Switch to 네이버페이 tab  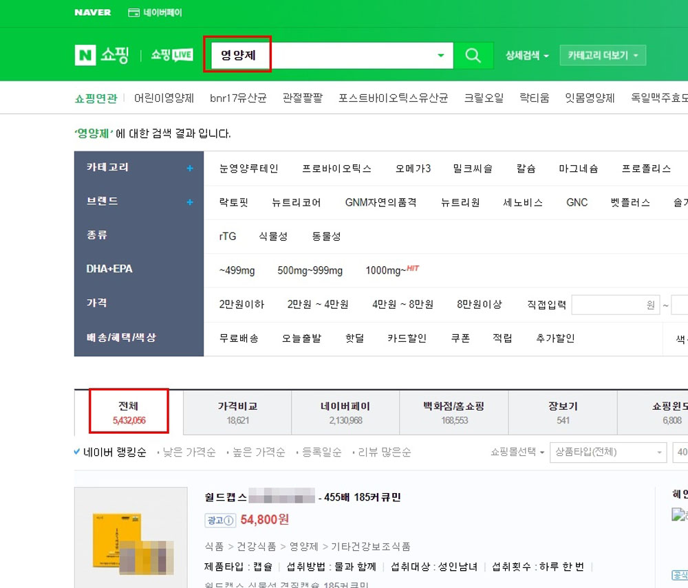pyautogui.click(x=346, y=412)
